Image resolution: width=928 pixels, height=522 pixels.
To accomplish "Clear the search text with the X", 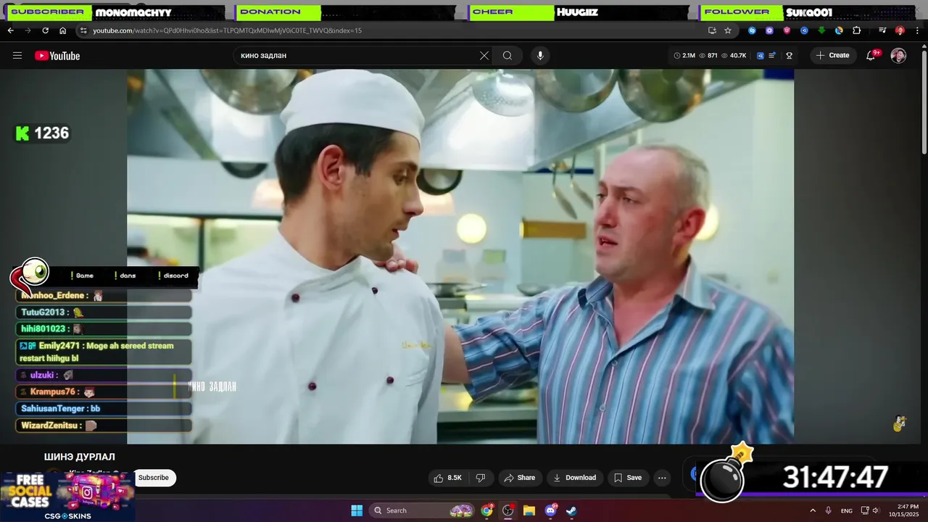I will [484, 56].
